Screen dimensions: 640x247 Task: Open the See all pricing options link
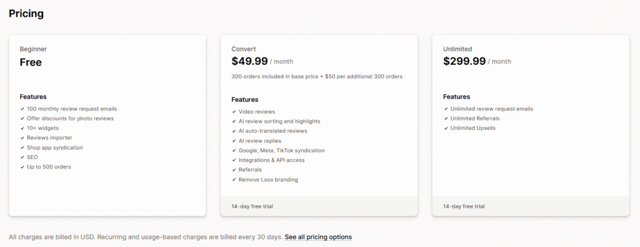tap(318, 237)
